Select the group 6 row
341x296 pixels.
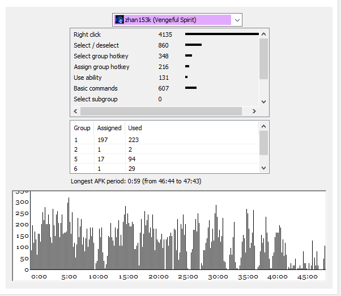[165, 169]
